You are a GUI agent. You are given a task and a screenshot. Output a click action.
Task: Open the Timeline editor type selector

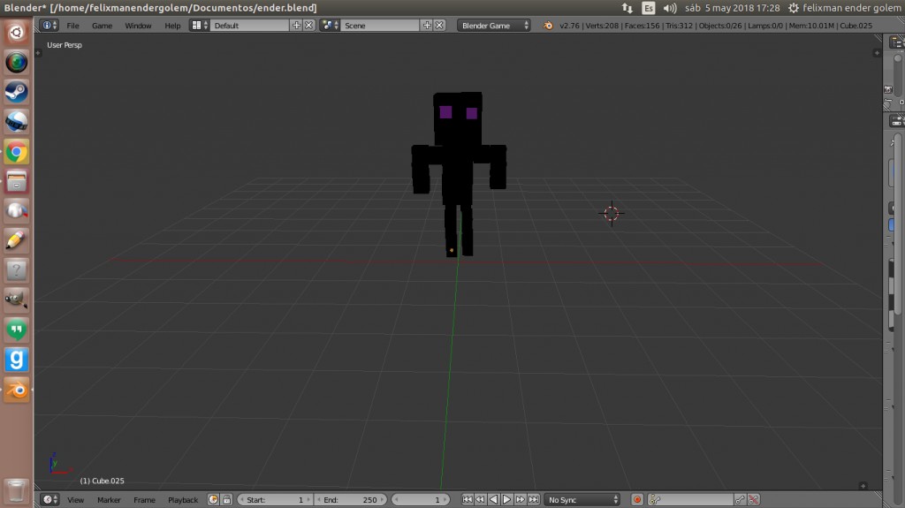[x=49, y=499]
